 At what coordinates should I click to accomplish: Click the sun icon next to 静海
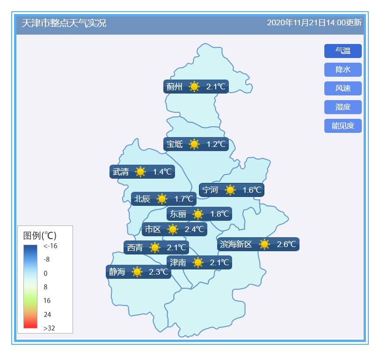click(137, 272)
